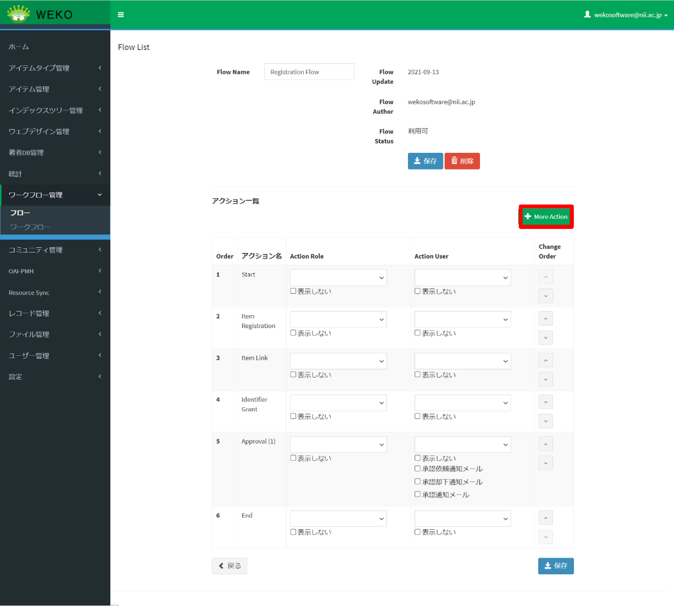674x606 pixels.
Task: Open the wekosoftware@nii.ac.jp user dropdown
Action: pos(626,15)
